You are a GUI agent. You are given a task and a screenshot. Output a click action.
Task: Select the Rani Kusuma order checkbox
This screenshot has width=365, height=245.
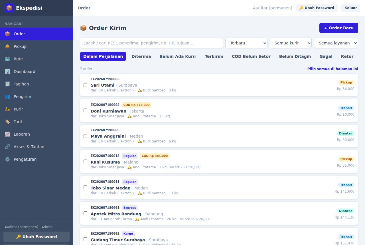tap(85, 162)
